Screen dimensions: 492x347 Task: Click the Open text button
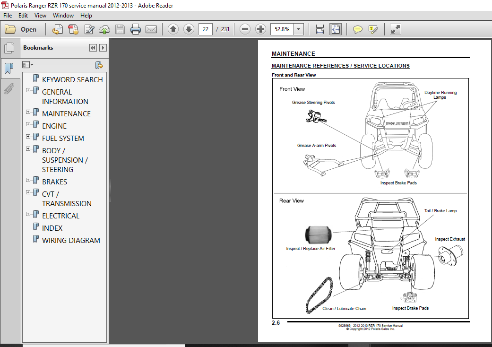(x=28, y=29)
